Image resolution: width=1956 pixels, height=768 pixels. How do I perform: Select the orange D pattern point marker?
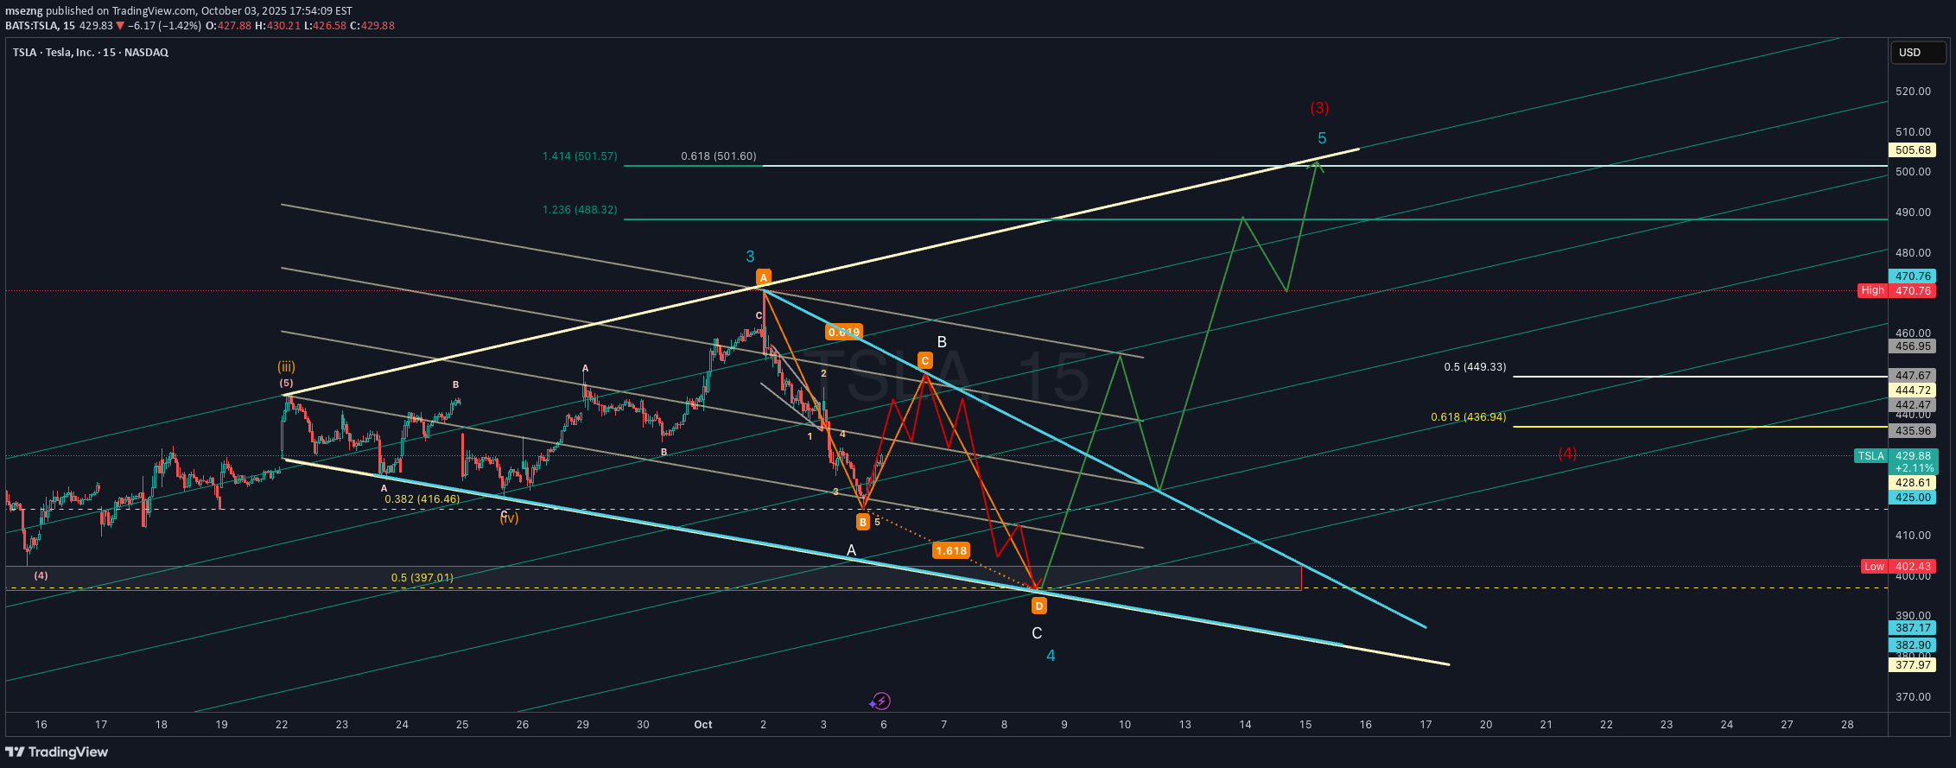(x=1039, y=606)
